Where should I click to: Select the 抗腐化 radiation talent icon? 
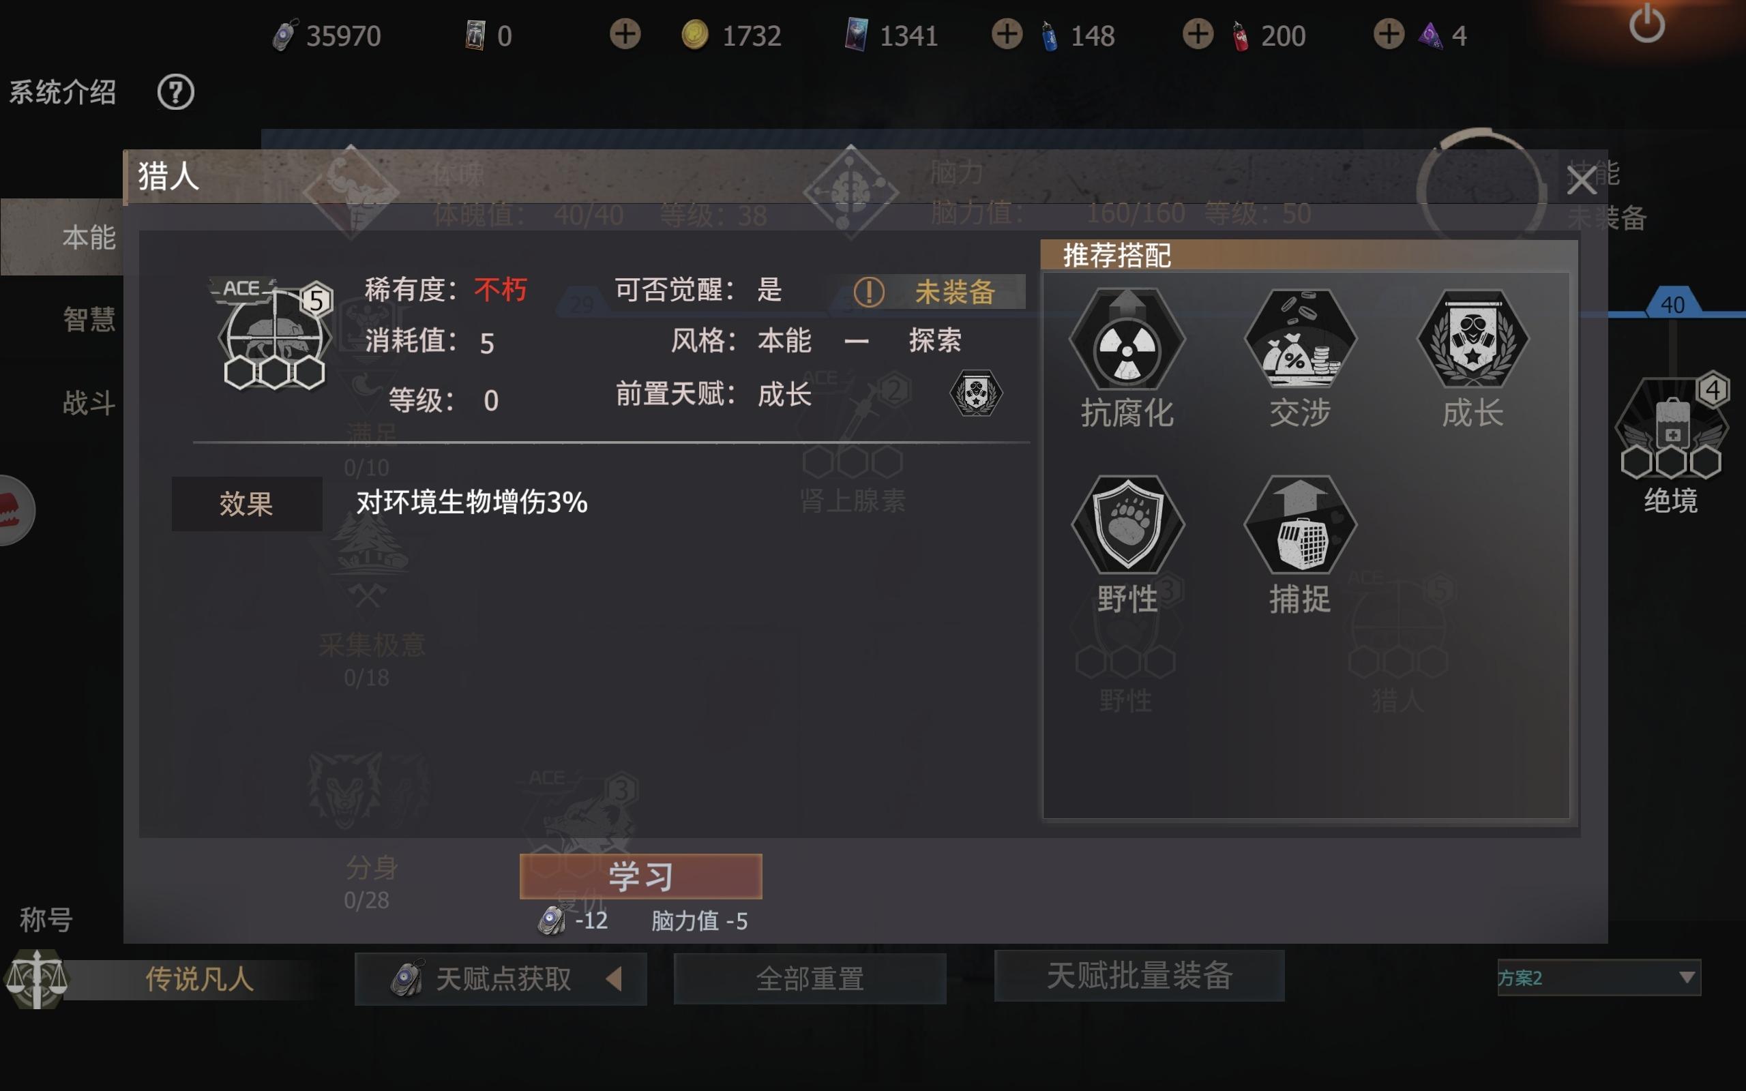point(1127,340)
